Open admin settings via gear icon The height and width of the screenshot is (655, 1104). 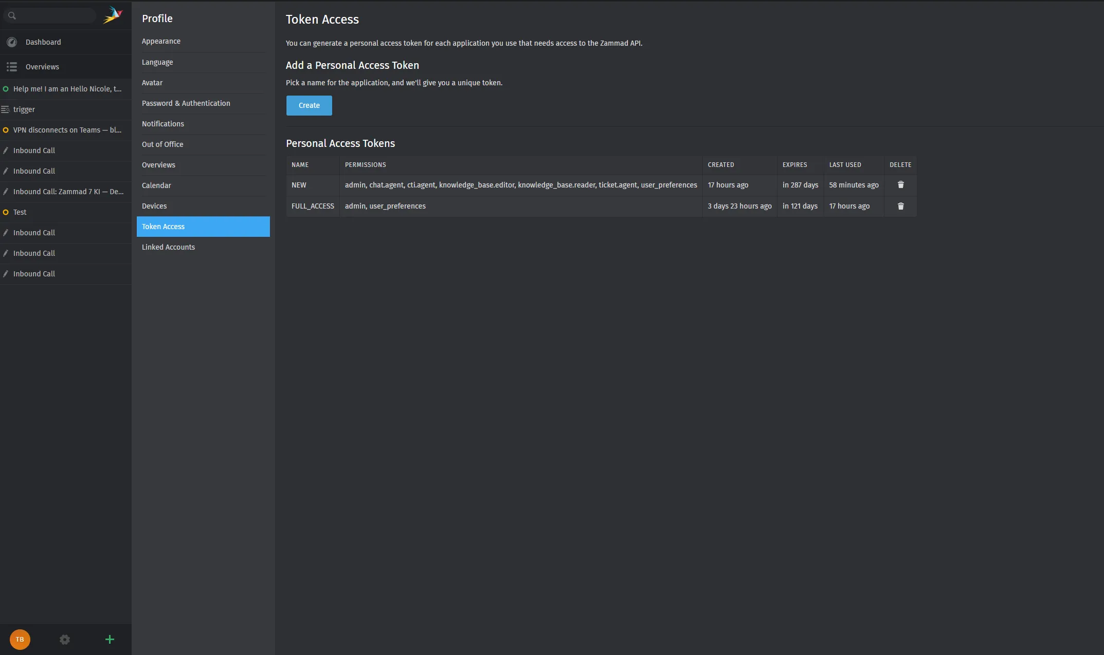click(x=65, y=640)
